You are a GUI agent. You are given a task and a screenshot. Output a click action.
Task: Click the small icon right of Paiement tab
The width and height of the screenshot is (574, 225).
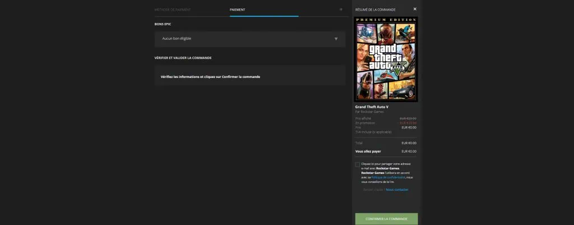click(341, 10)
